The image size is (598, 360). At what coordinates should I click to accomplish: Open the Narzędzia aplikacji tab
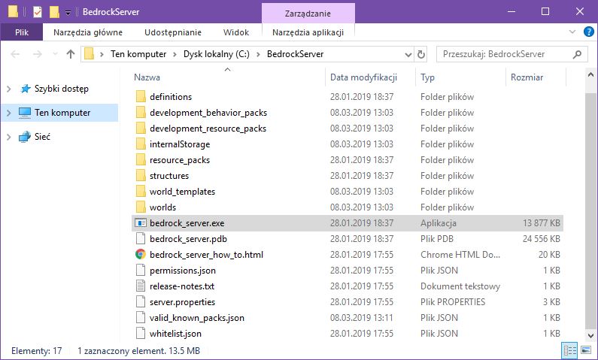308,32
